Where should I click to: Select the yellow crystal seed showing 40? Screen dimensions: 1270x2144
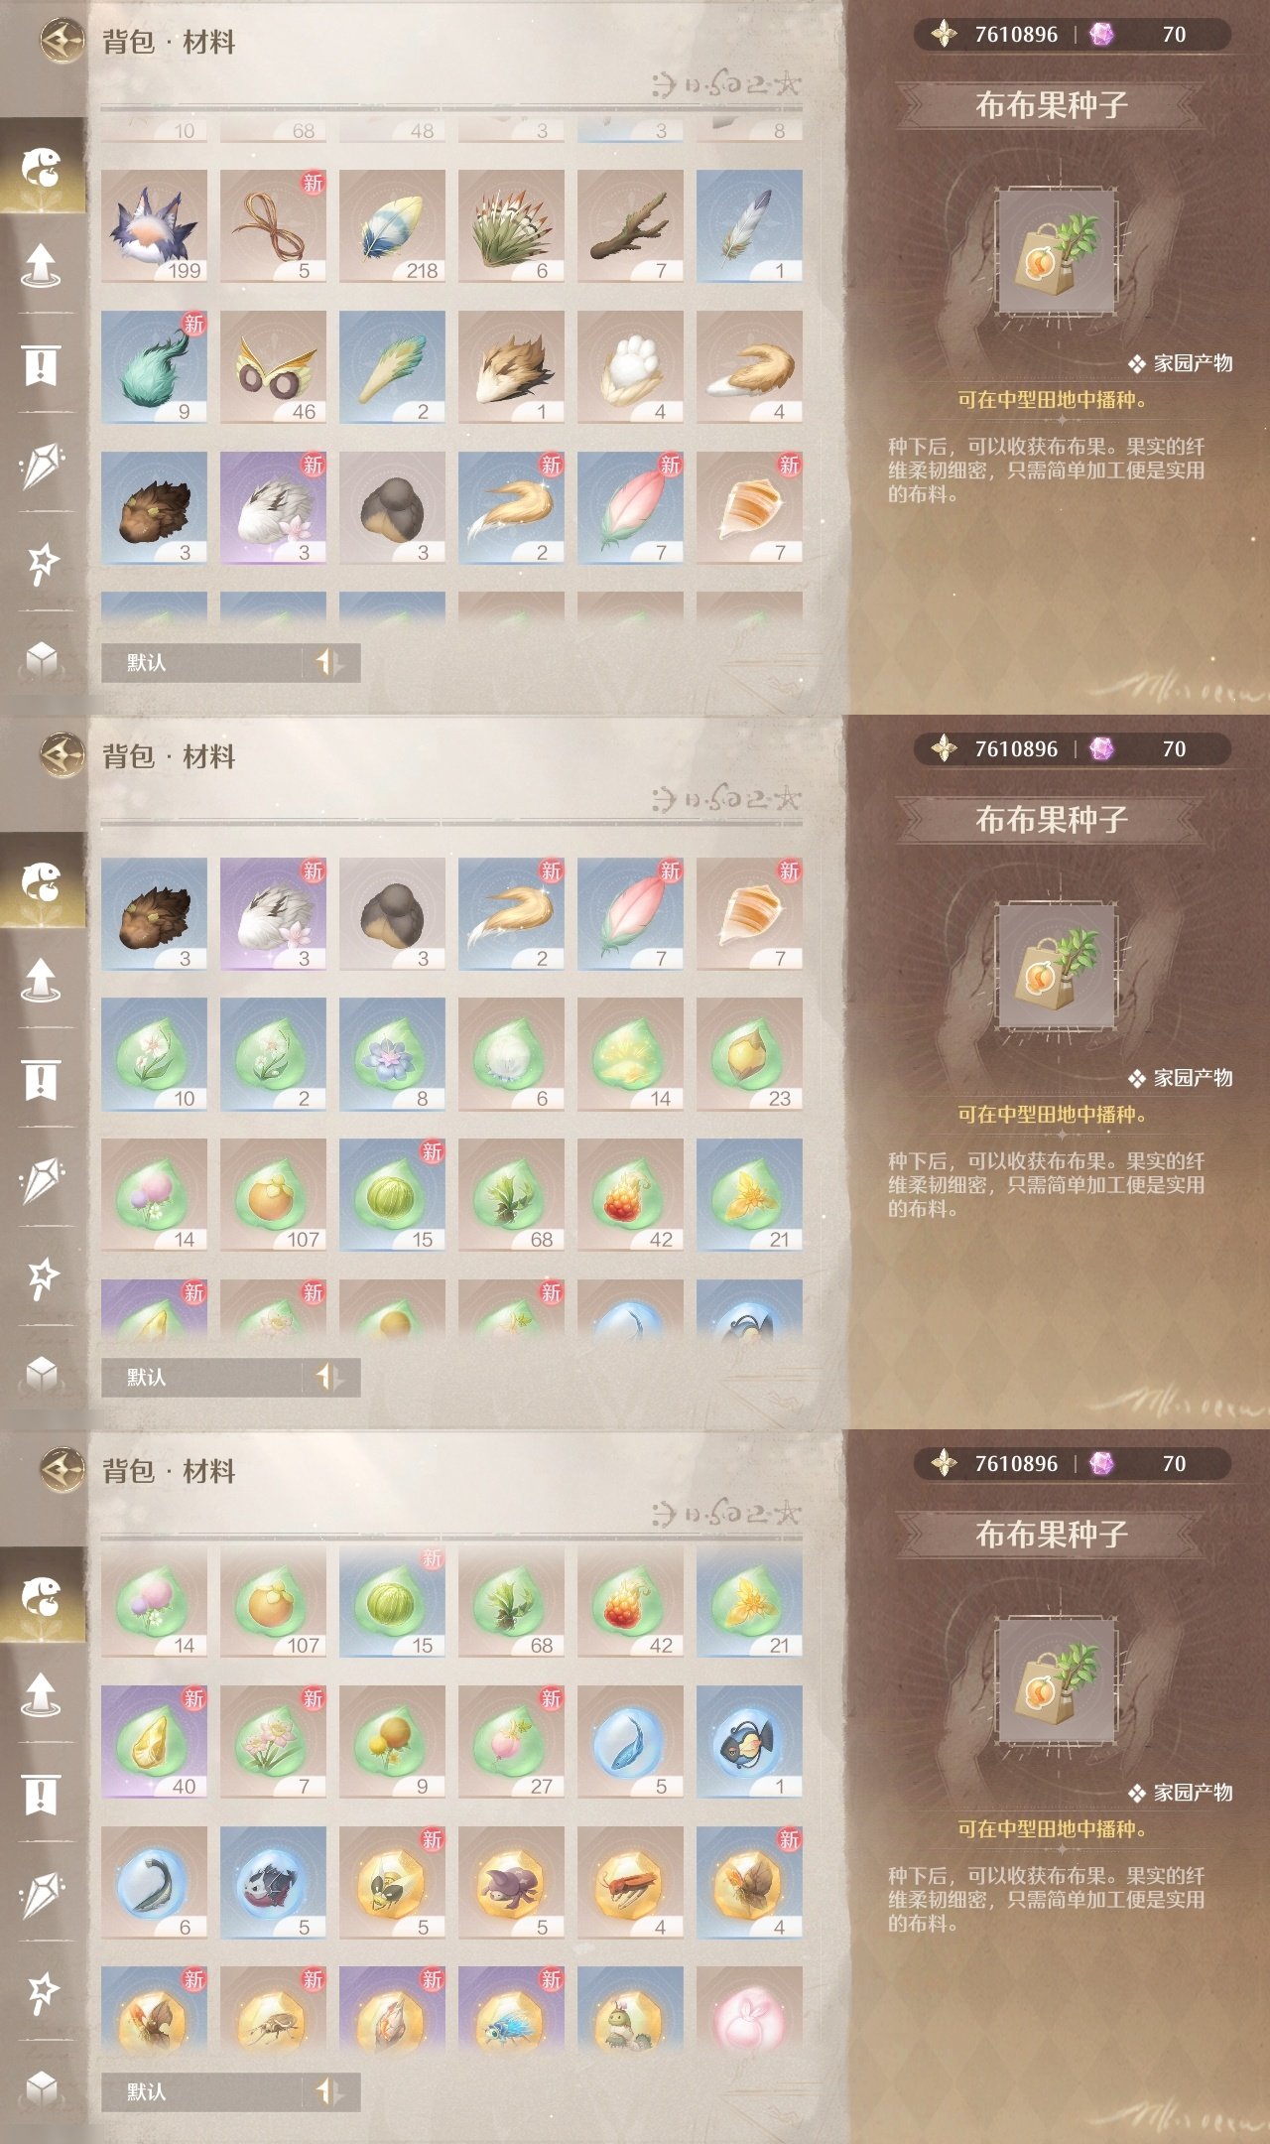coord(154,1742)
